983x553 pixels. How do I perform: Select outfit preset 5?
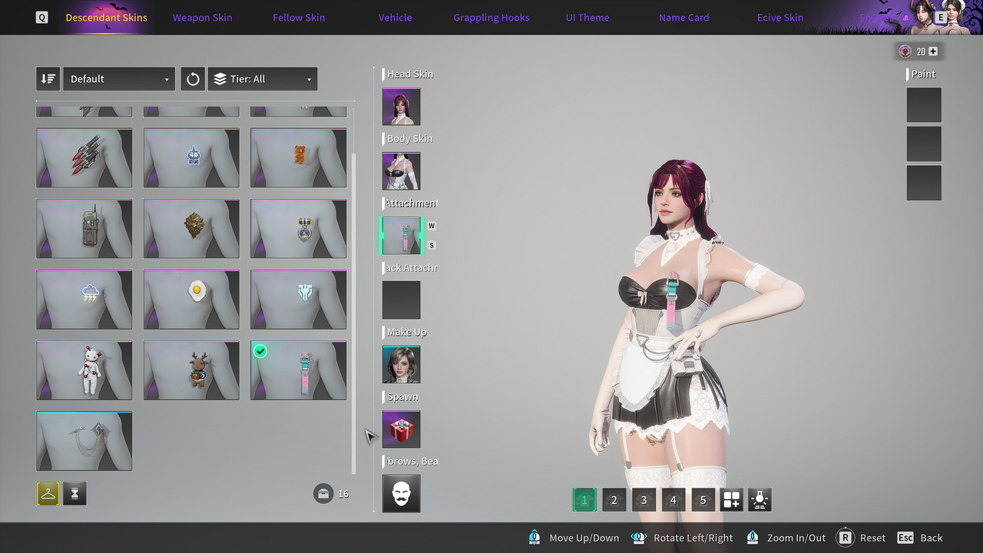point(703,500)
